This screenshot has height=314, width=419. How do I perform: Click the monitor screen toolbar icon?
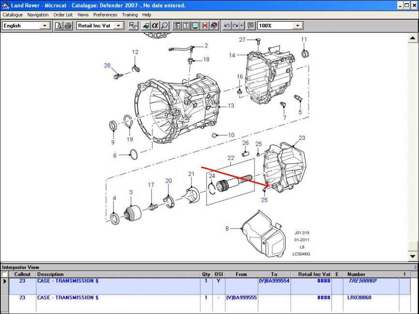[195, 26]
